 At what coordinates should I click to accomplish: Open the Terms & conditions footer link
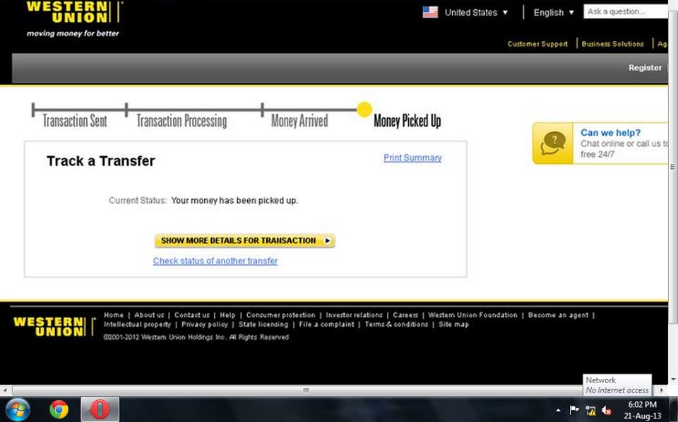pos(396,324)
